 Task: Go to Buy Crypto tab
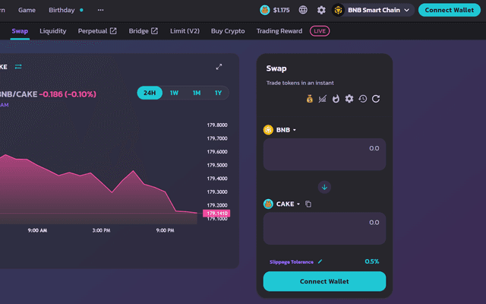pos(228,31)
